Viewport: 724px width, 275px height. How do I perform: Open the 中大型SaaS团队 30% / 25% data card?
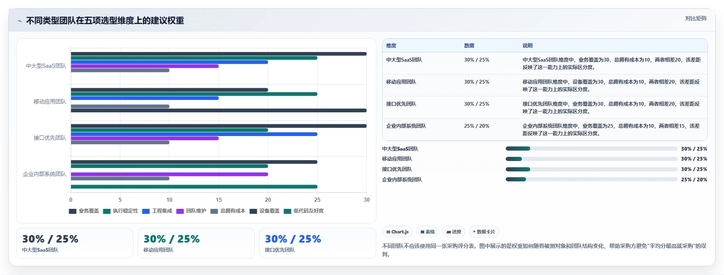tap(75, 243)
